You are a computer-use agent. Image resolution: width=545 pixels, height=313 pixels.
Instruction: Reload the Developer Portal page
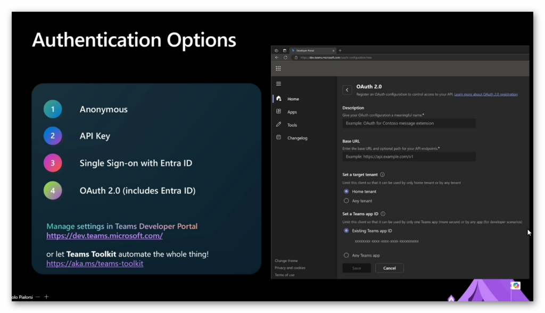[x=285, y=57]
